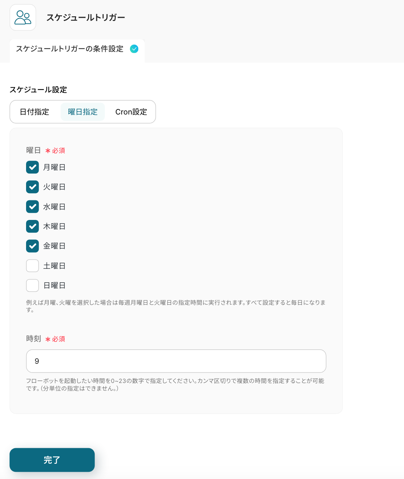Image resolution: width=404 pixels, height=479 pixels.
Task: Uncheck the 金曜日 checkbox
Action: point(33,246)
